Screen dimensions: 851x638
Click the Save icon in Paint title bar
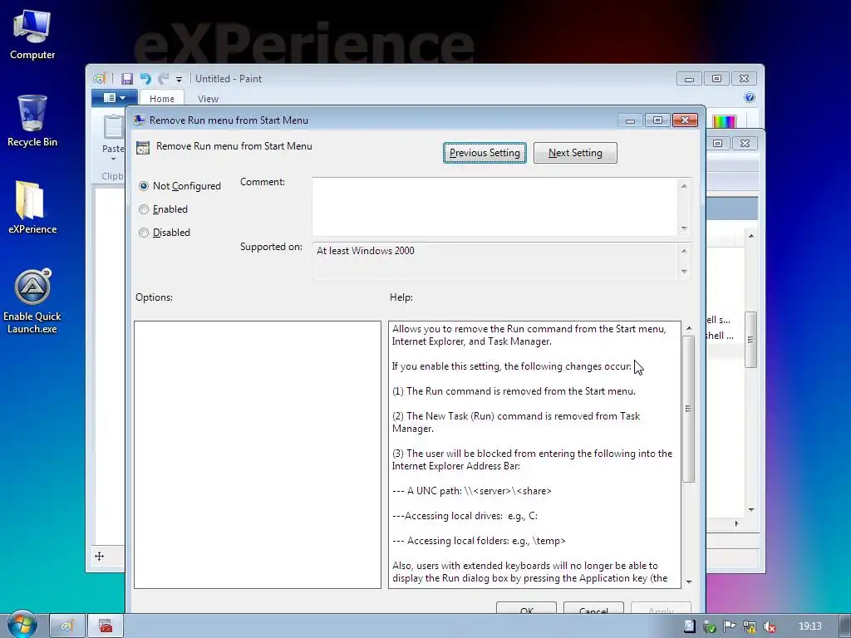127,79
